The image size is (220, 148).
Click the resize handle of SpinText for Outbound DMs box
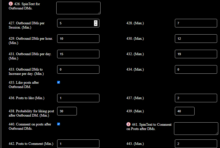99,13
